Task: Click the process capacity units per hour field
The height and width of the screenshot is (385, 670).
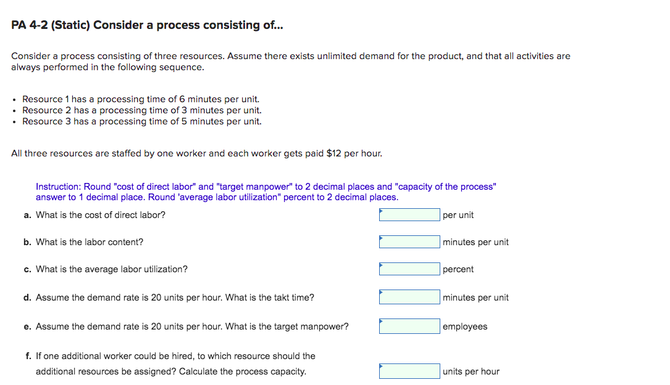Action: click(x=409, y=371)
